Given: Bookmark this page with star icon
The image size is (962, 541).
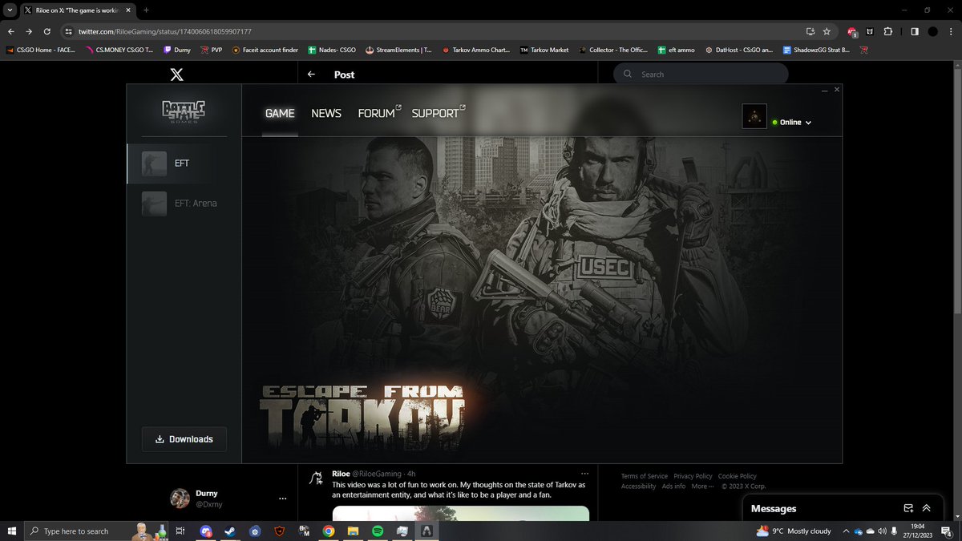Looking at the screenshot, I should click(x=827, y=31).
